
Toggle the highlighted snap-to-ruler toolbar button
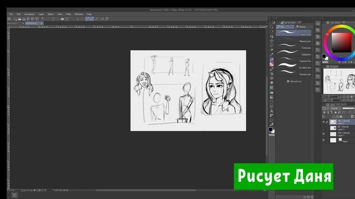[x=88, y=19]
